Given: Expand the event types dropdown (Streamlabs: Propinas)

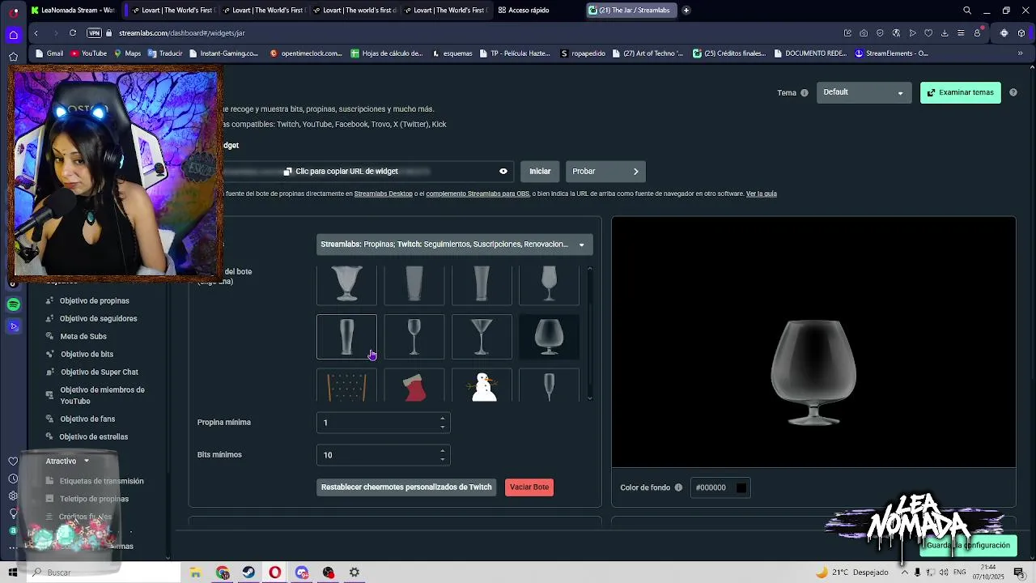Looking at the screenshot, I should [454, 244].
